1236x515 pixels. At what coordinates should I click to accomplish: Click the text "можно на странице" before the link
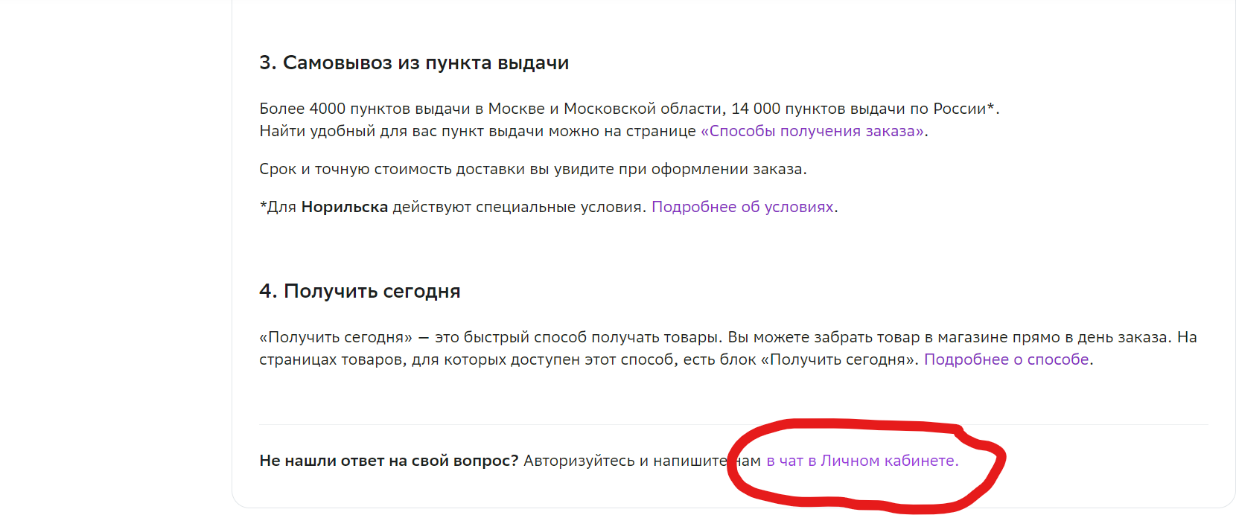click(622, 132)
